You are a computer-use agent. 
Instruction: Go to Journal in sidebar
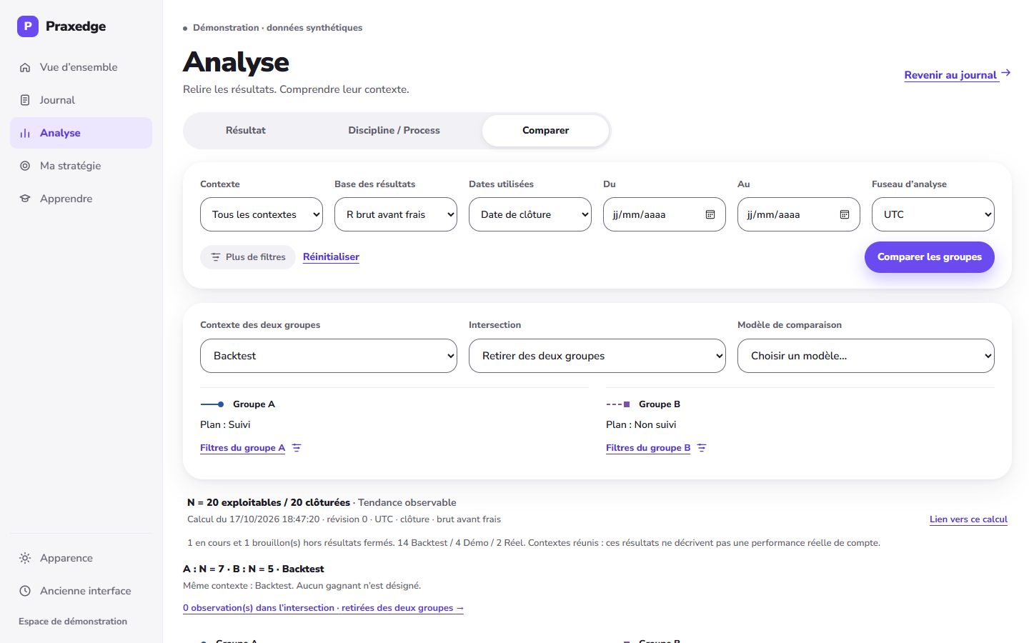(81, 100)
